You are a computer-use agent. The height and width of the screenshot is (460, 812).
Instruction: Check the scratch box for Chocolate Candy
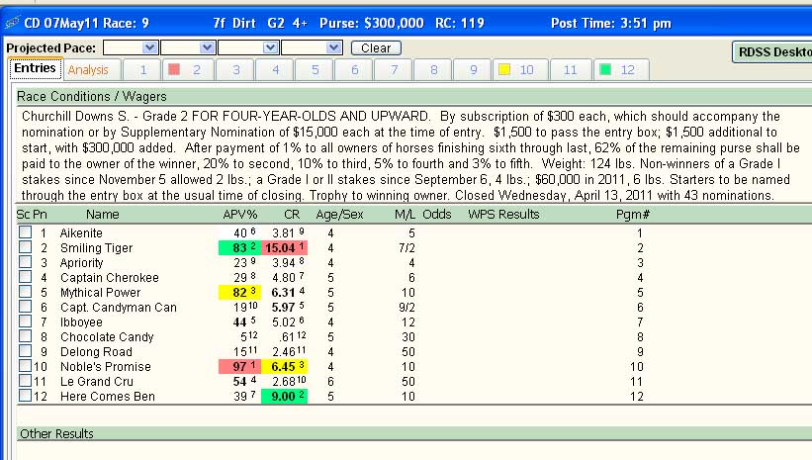click(25, 336)
